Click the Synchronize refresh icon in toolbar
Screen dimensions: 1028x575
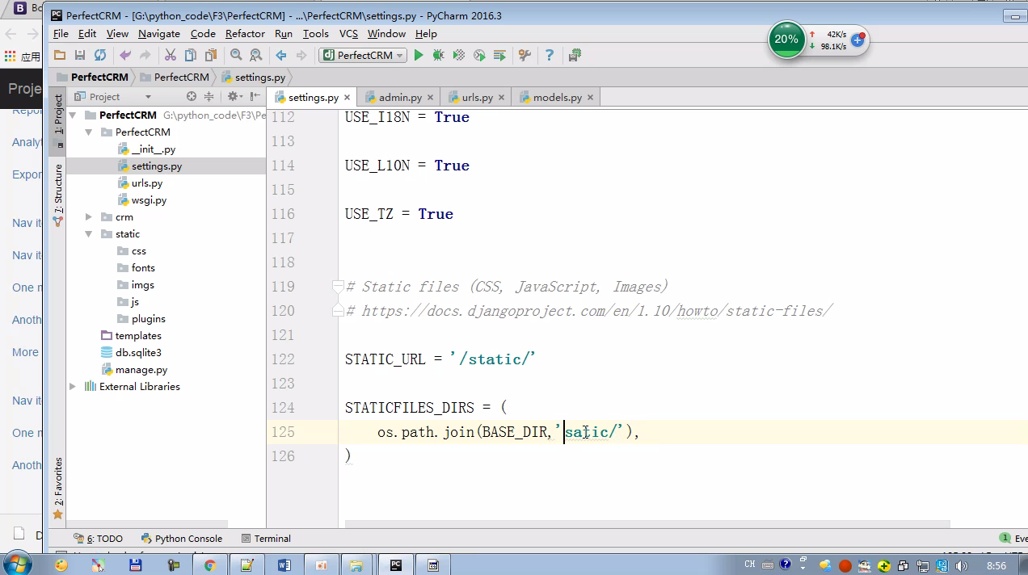pos(100,55)
